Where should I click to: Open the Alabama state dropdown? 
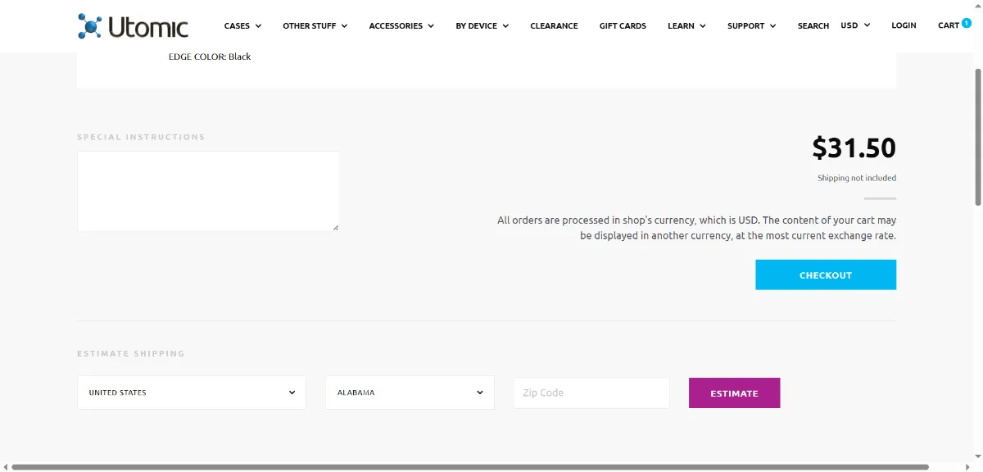click(410, 393)
